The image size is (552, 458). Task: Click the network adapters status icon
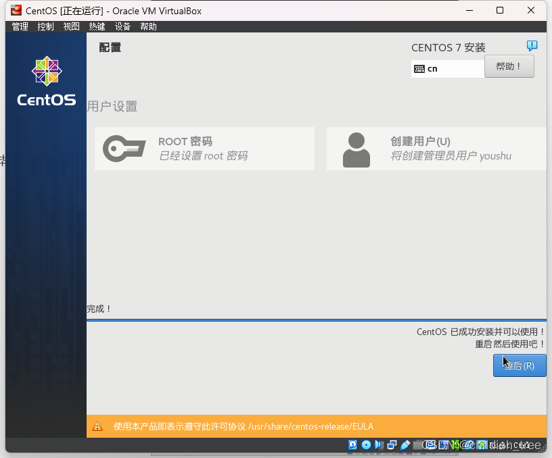[392, 444]
